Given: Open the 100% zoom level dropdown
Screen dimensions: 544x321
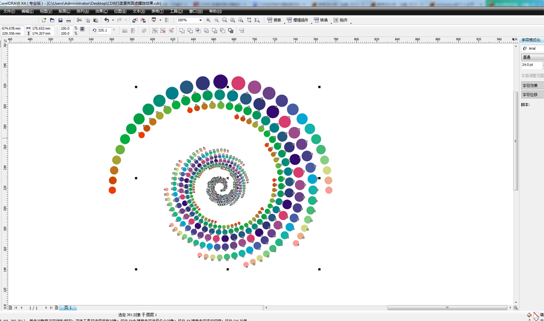Looking at the screenshot, I should click(x=200, y=20).
